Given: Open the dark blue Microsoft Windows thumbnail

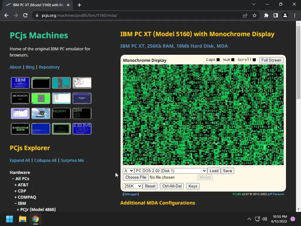Looking at the screenshot, I should click(x=82, y=98).
